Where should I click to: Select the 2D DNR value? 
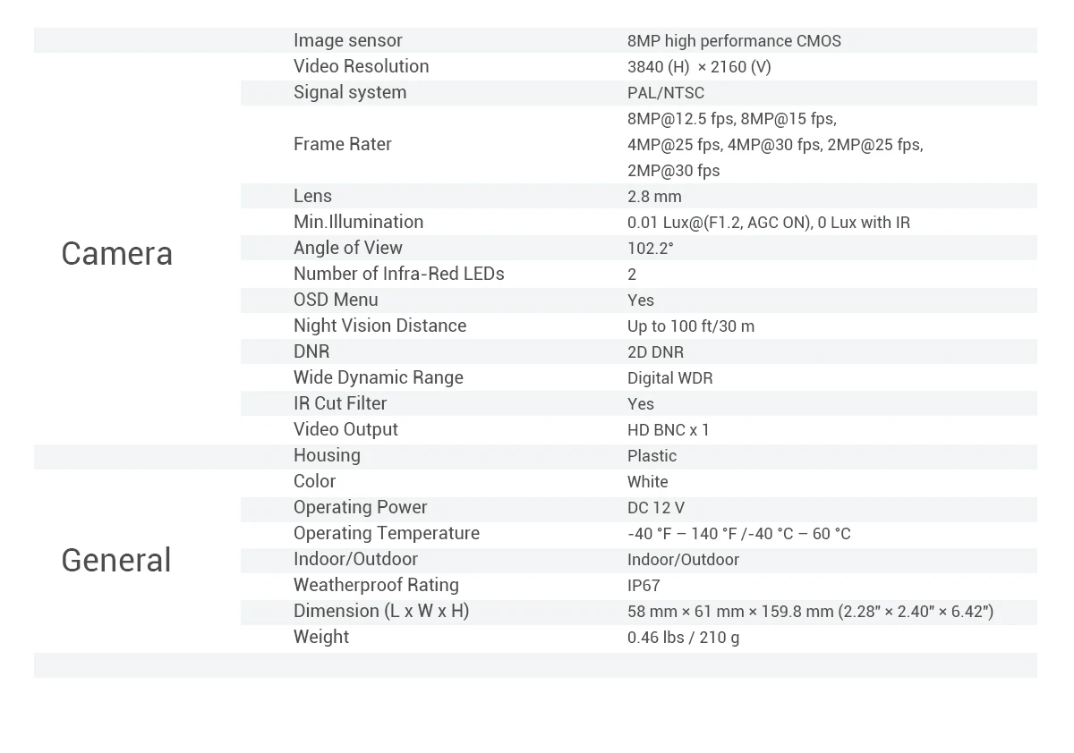[x=656, y=352]
